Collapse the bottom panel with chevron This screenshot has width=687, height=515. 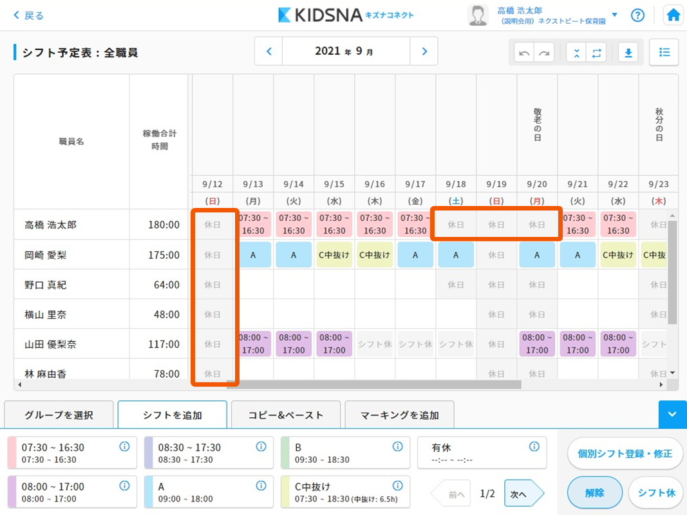(672, 415)
